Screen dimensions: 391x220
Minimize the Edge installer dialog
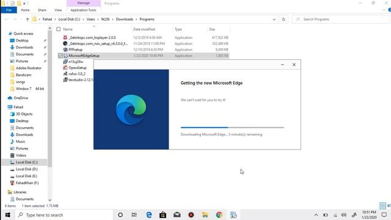coord(282,65)
